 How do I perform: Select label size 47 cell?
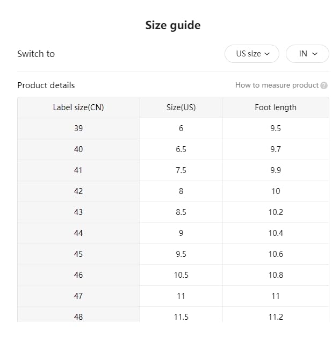[x=78, y=296]
